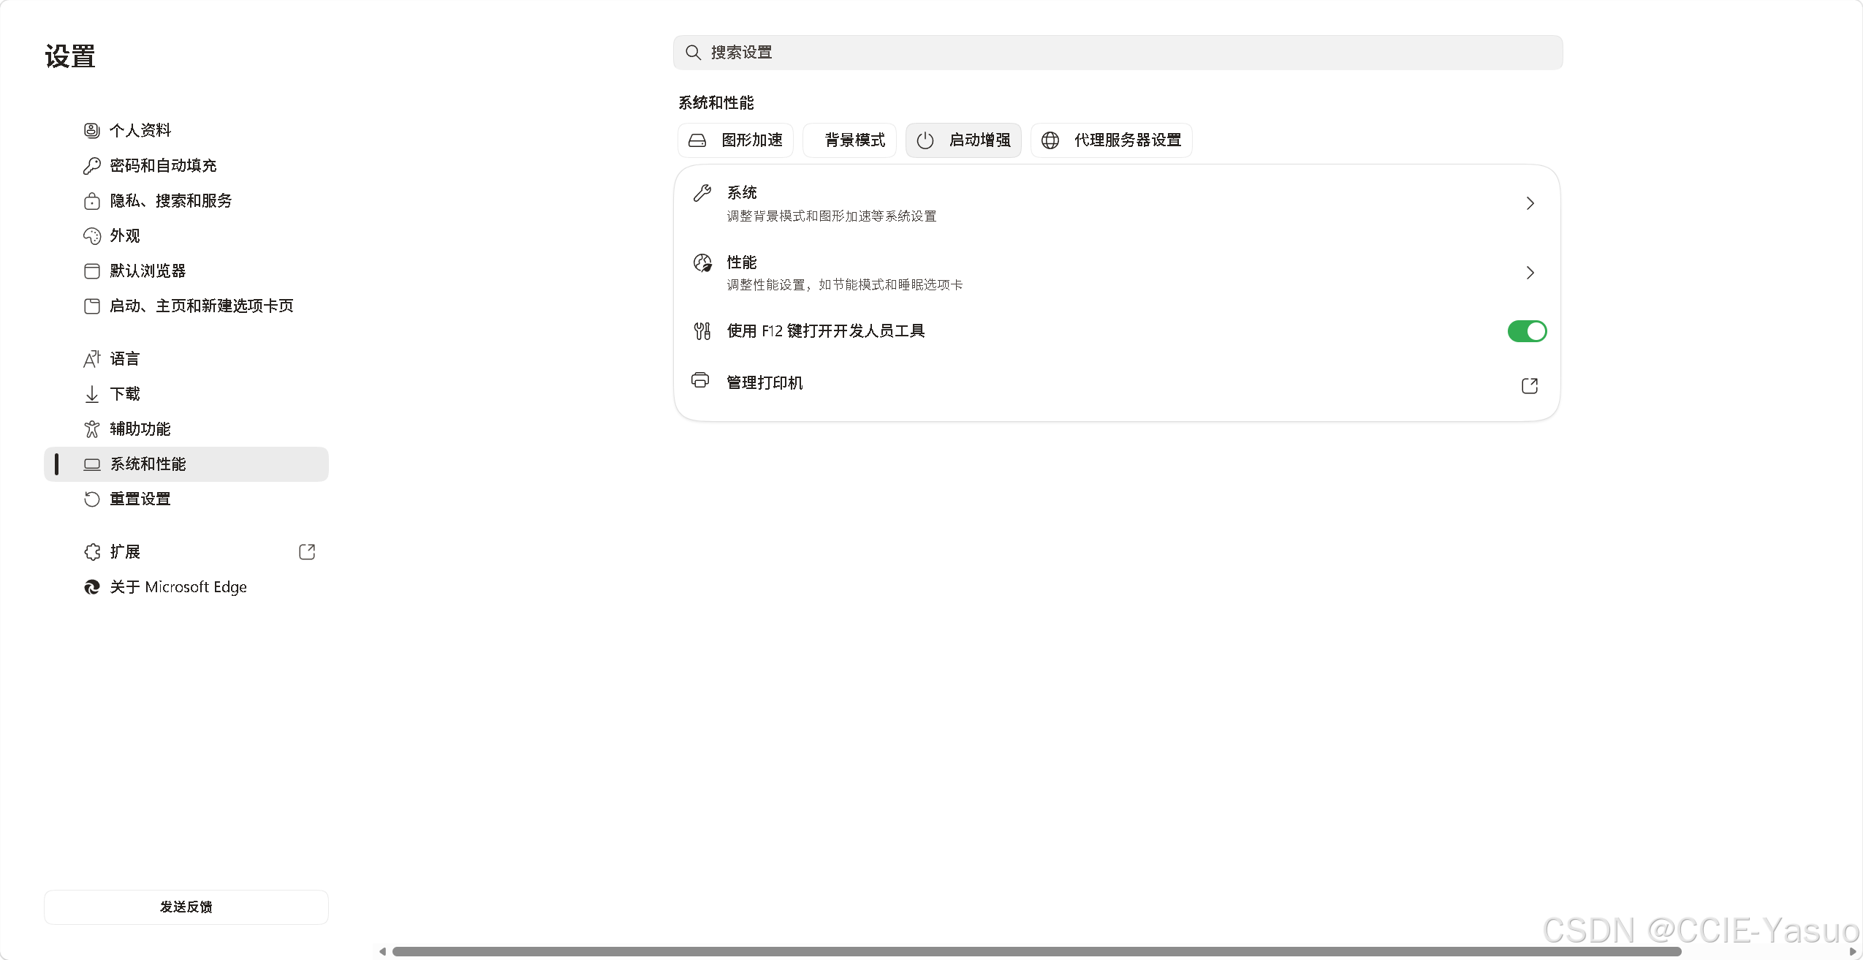Click the Edge logo icon in sidebar
This screenshot has height=960, width=1863.
pos(92,587)
